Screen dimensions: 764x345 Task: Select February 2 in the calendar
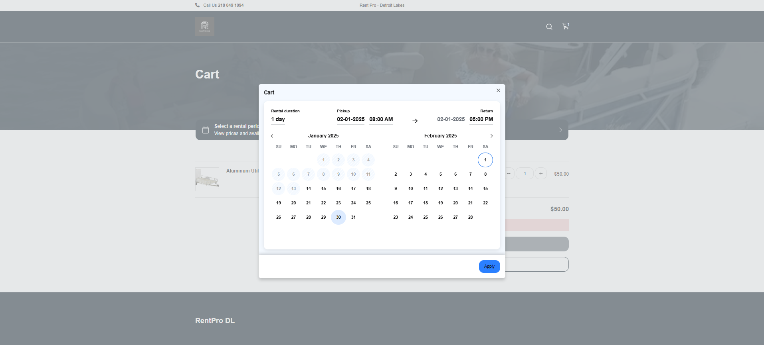tap(396, 174)
